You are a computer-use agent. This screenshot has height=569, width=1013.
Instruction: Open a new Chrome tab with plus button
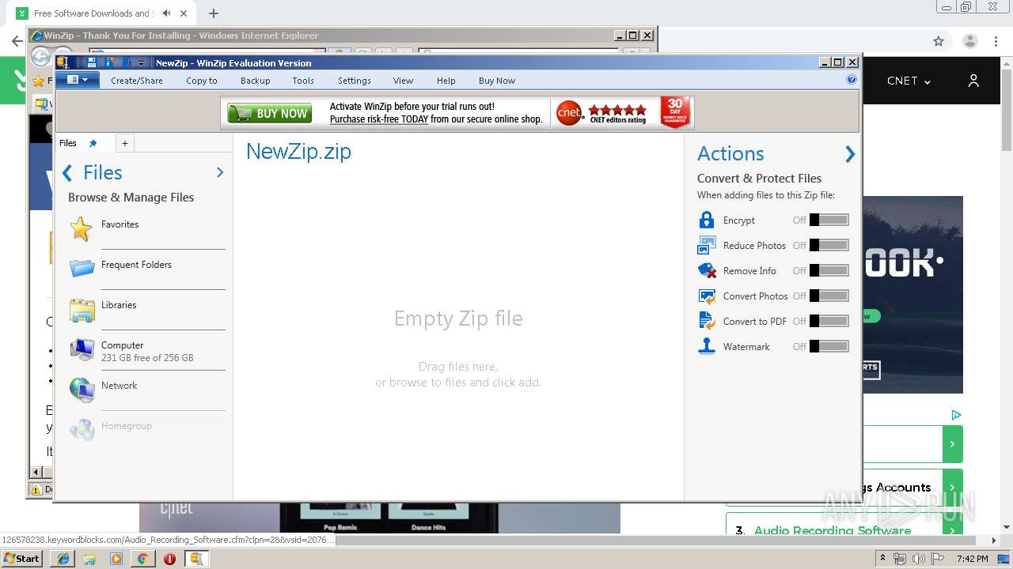[x=214, y=13]
